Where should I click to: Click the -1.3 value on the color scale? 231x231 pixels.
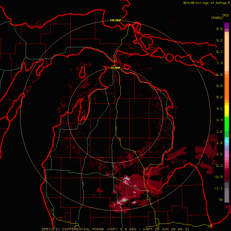(x=218, y=188)
